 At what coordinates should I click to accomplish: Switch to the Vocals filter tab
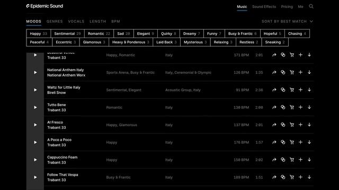[76, 21]
